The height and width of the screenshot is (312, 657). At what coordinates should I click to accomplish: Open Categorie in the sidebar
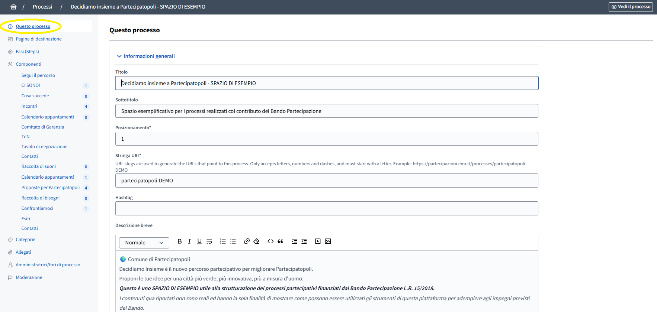25,240
